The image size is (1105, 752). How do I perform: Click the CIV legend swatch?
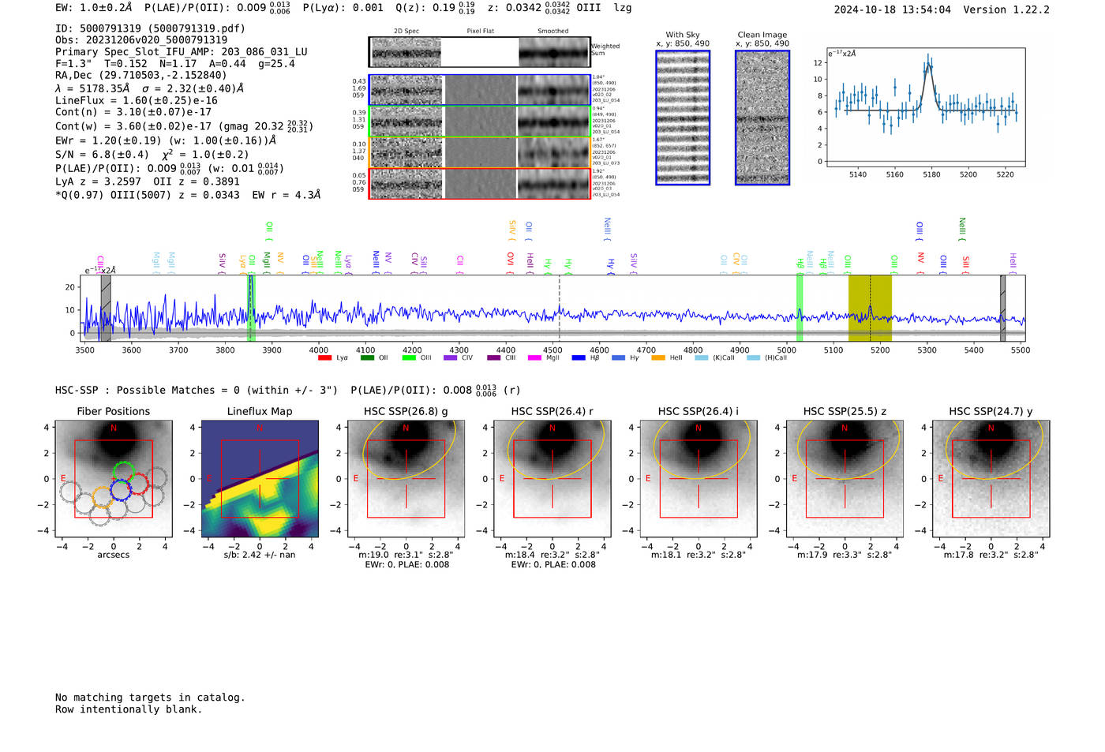pyautogui.click(x=451, y=357)
